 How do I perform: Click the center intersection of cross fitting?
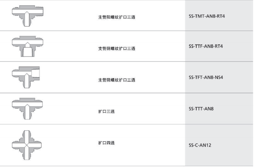[x=27, y=145]
